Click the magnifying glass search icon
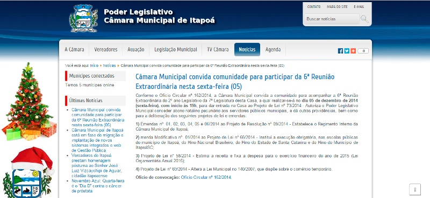This screenshot has width=430, height=198. [x=364, y=19]
